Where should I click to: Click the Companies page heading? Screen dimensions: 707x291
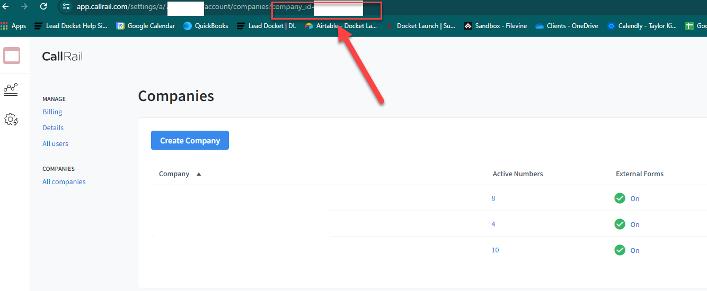pos(176,96)
